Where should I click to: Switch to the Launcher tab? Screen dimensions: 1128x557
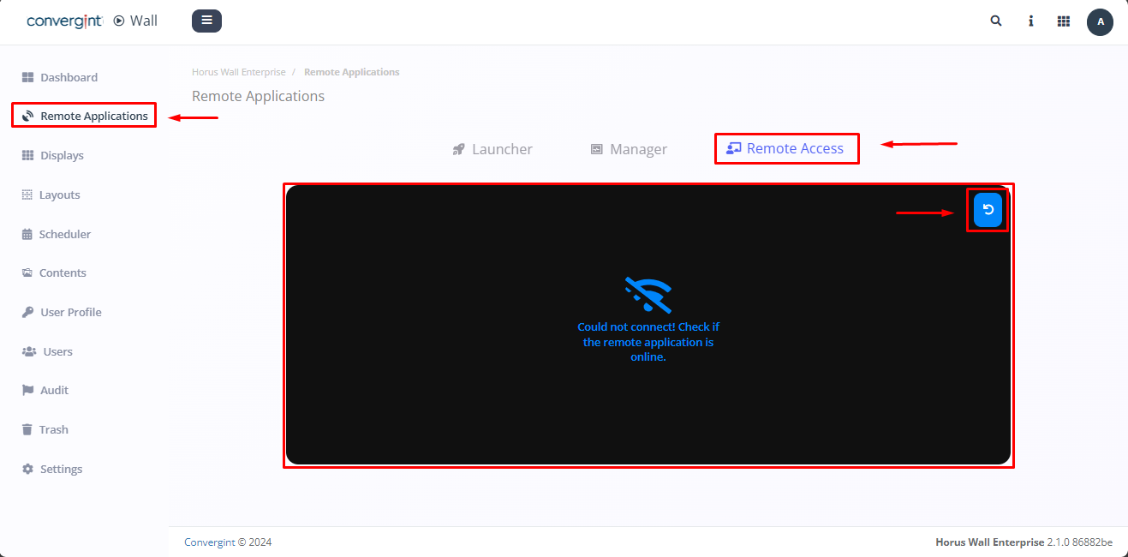pos(492,149)
